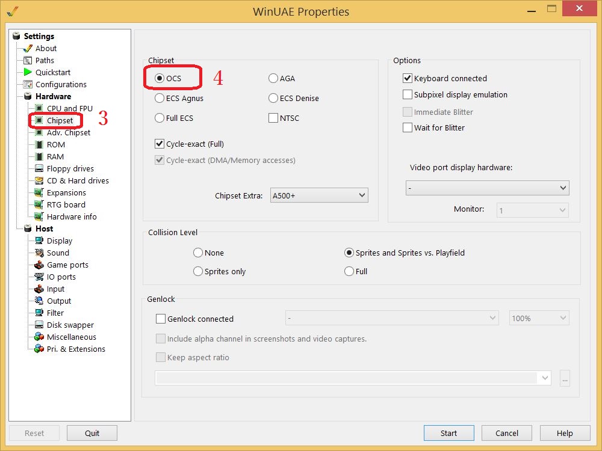Click the WinUAE title bar app icon
The width and height of the screenshot is (602, 451).
[13, 11]
